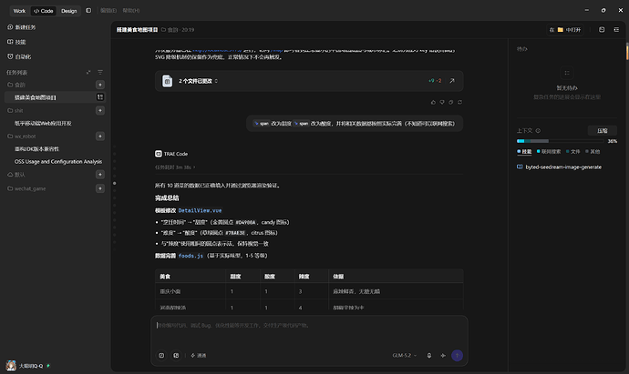Open the byted-seedream-image-generate skill entry

coord(559,167)
